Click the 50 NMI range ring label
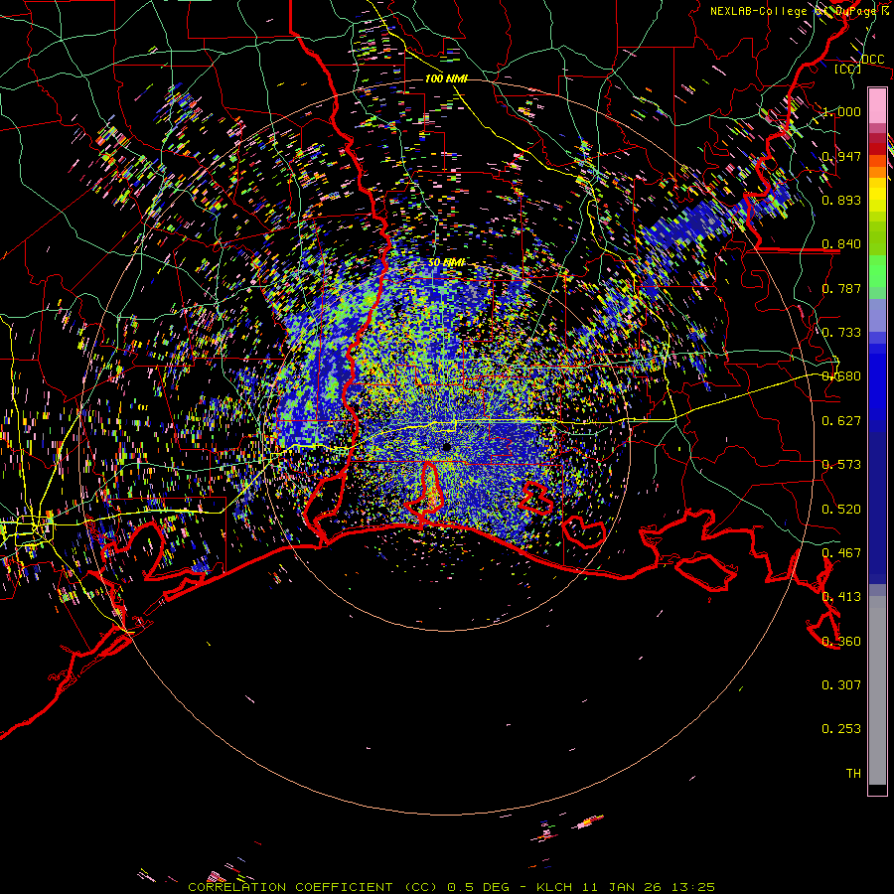The image size is (894, 894). click(446, 262)
